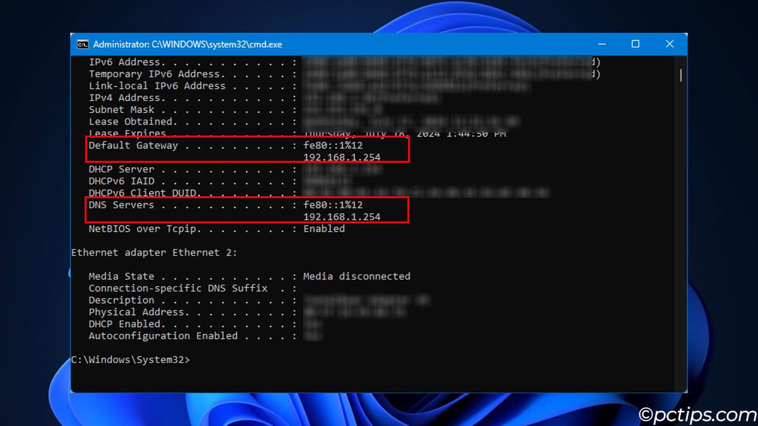Image resolution: width=758 pixels, height=426 pixels.
Task: Click the "Physical Address" label
Action: point(136,312)
